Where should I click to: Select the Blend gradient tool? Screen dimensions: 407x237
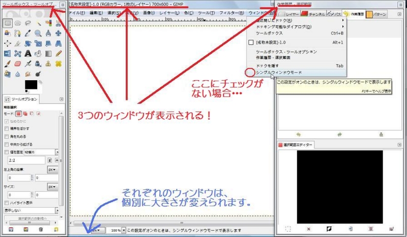pyautogui.click(x=48, y=54)
